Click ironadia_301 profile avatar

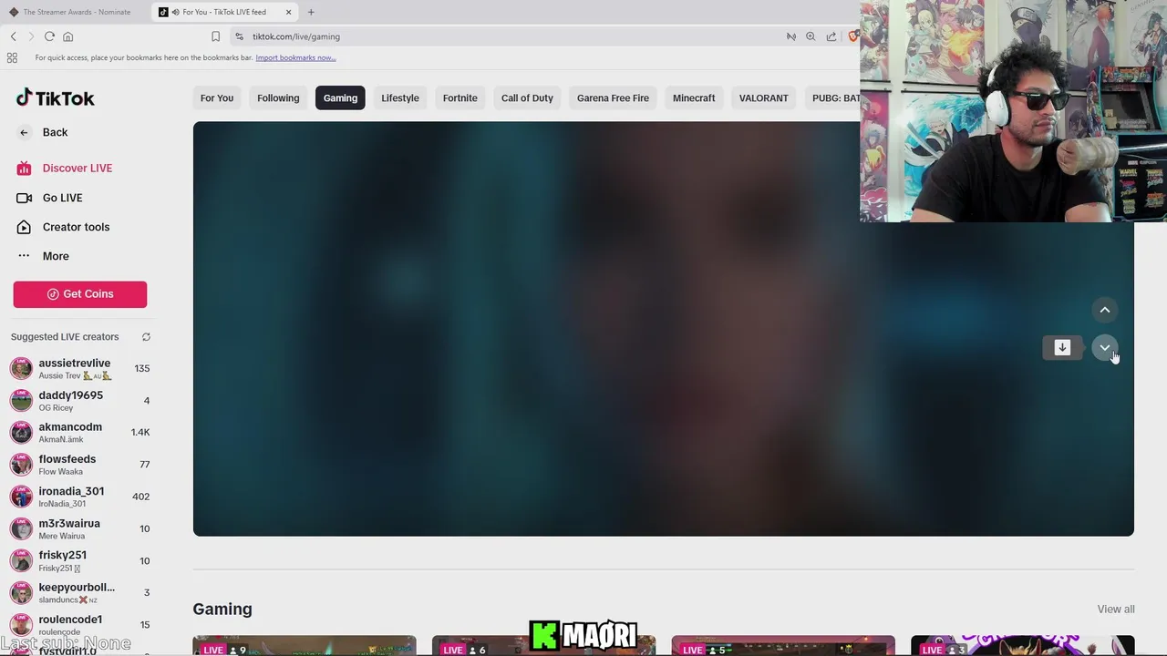[x=21, y=497]
